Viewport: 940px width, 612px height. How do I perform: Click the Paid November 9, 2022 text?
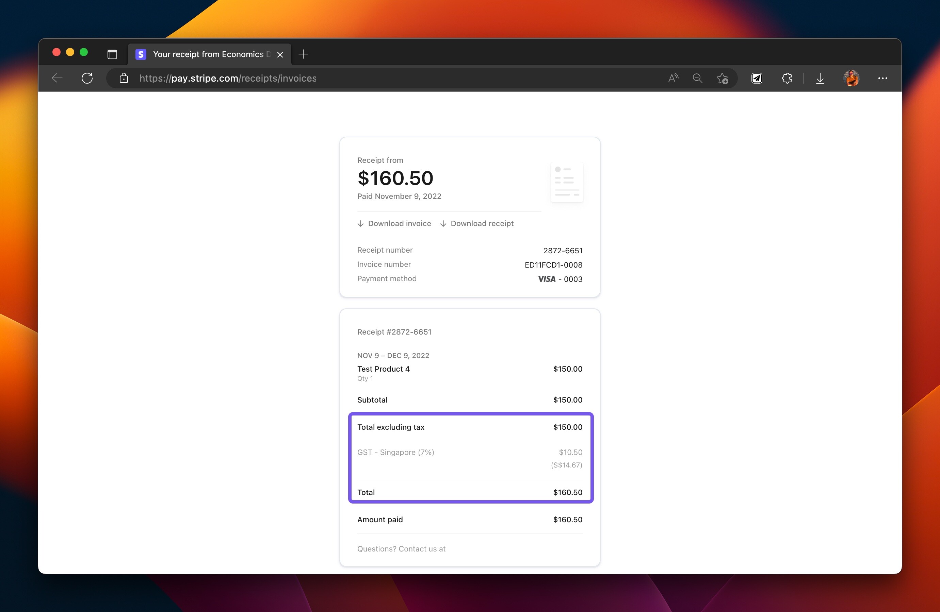tap(399, 196)
